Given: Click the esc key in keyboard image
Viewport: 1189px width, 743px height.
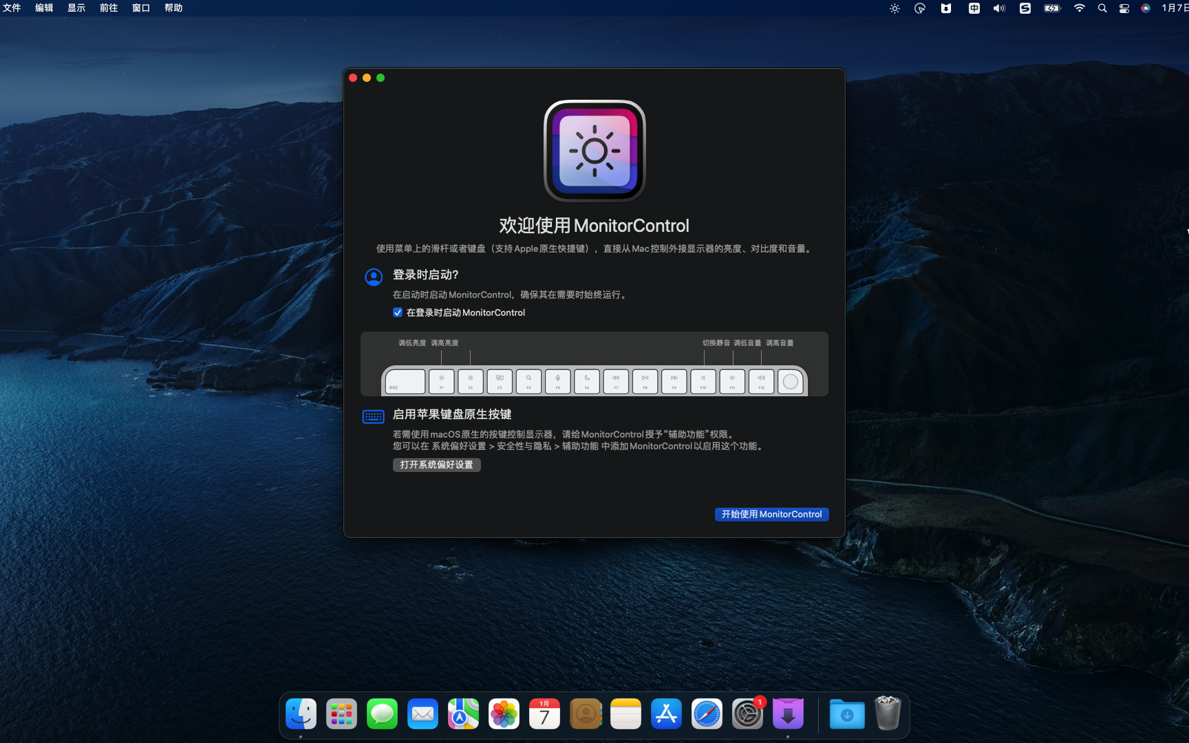Looking at the screenshot, I should (x=405, y=381).
